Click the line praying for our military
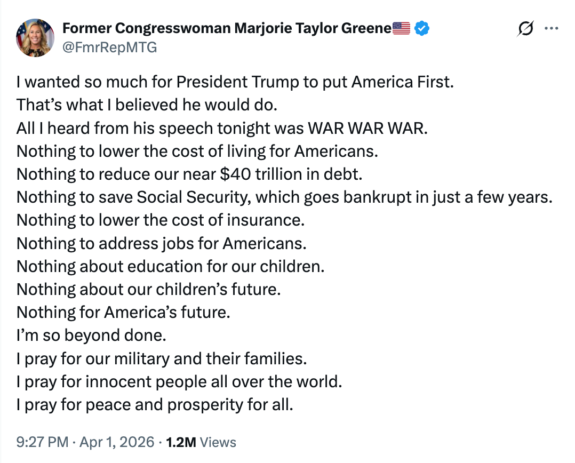Screen dimensions: 575x463 click(162, 358)
